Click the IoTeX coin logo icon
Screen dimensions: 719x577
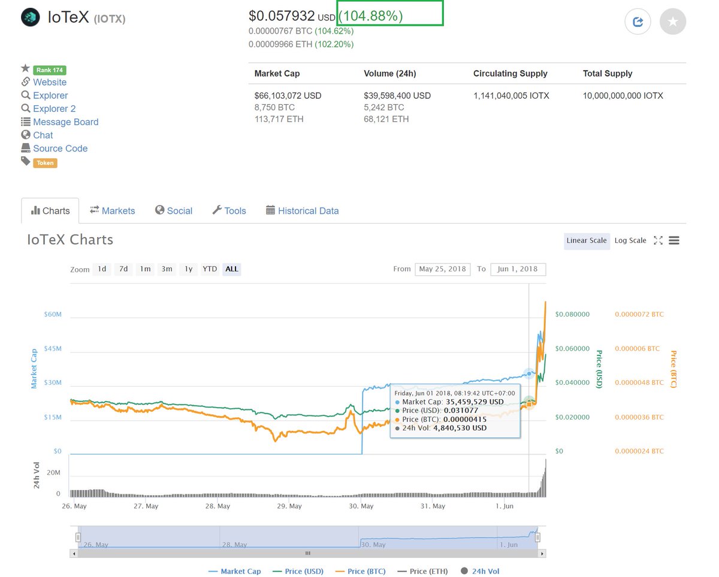[31, 18]
